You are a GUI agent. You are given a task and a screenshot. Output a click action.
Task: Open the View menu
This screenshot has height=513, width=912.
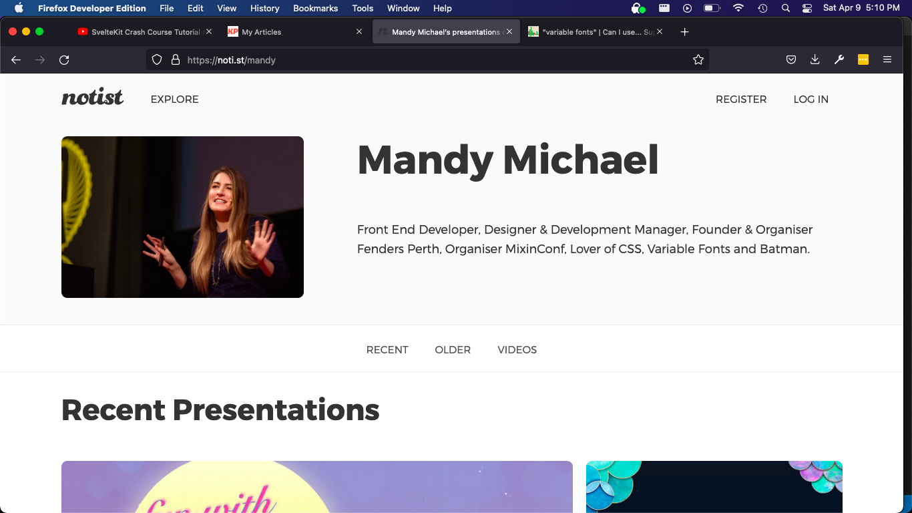227,8
